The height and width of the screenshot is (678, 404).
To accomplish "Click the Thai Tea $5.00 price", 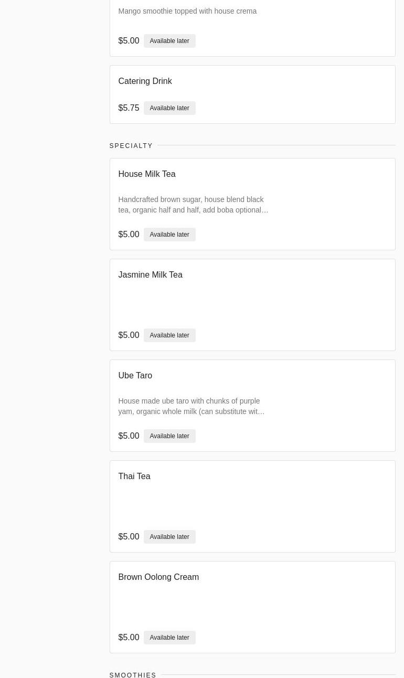I will pos(129,537).
